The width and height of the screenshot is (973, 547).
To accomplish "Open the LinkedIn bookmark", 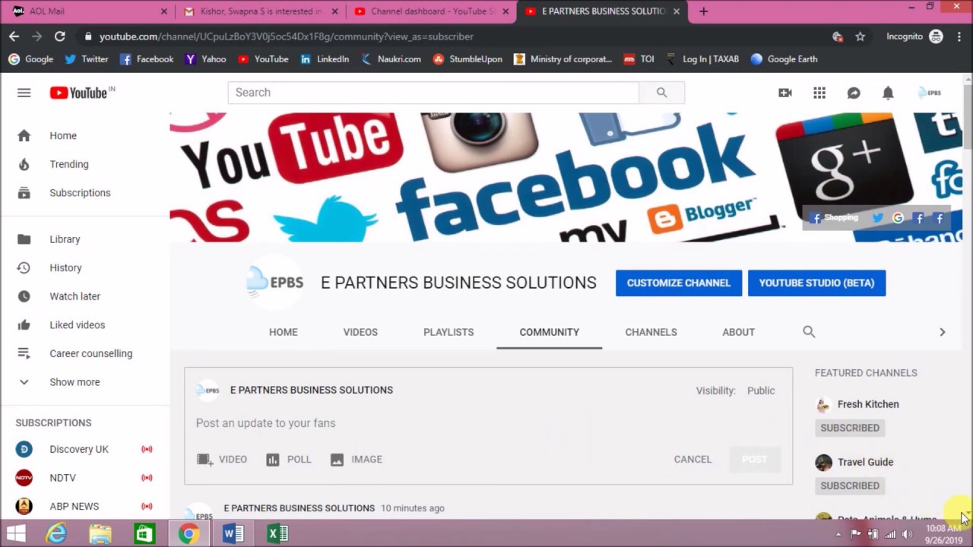I will click(325, 59).
